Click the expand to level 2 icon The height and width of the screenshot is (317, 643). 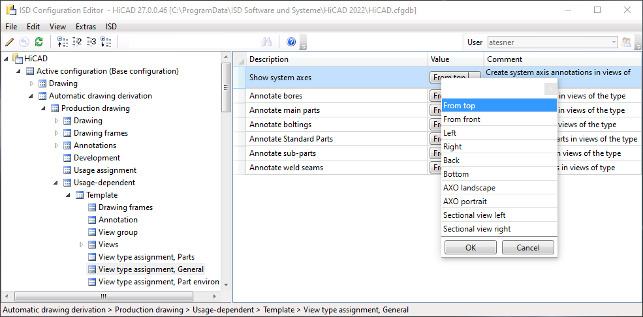(x=77, y=42)
